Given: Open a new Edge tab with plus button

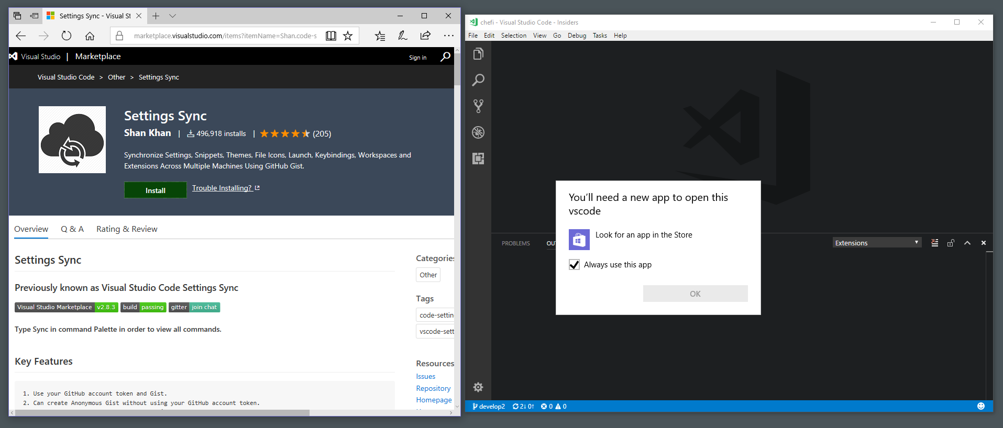Looking at the screenshot, I should [x=156, y=16].
